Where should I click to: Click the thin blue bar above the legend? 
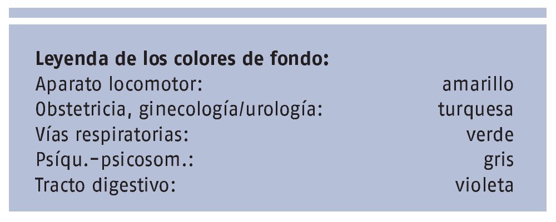(278, 13)
